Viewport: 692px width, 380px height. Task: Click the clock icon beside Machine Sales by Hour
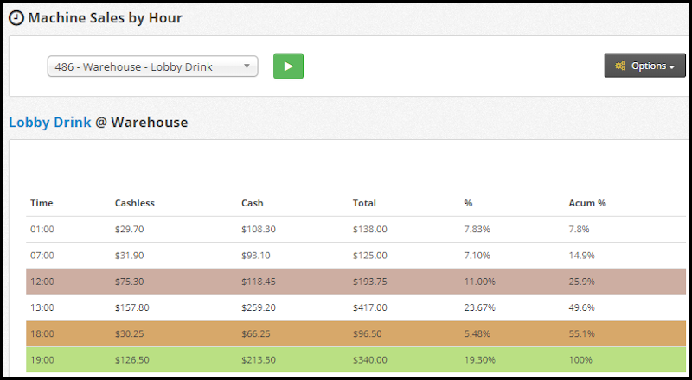tap(16, 18)
